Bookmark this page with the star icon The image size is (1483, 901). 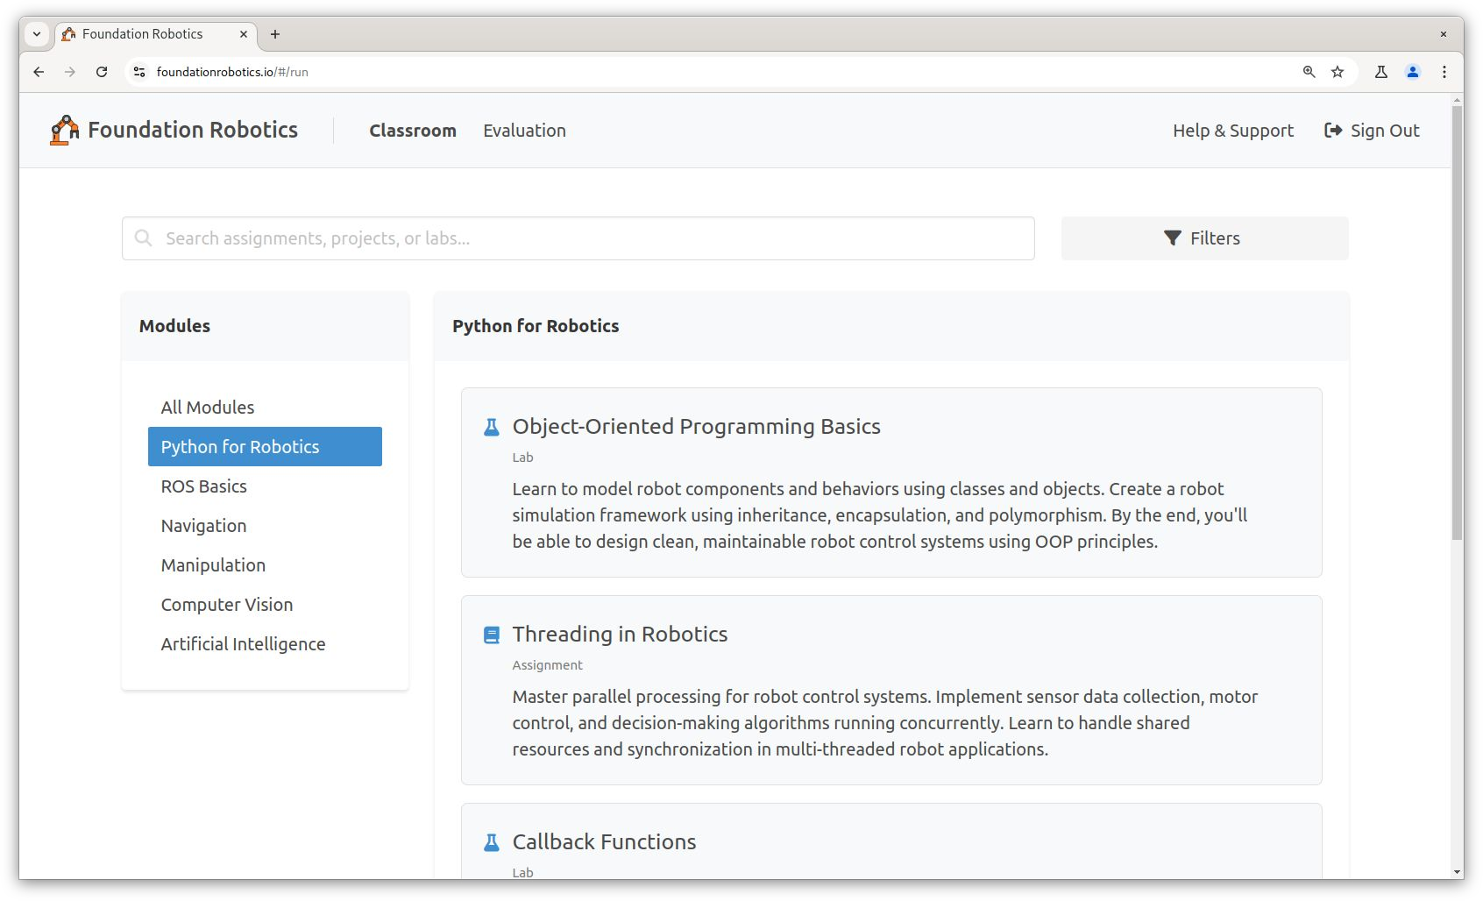pos(1338,72)
